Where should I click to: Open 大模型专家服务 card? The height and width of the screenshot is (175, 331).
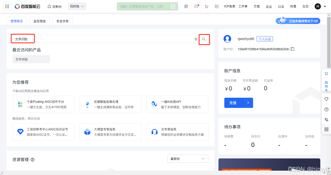[x=110, y=132]
